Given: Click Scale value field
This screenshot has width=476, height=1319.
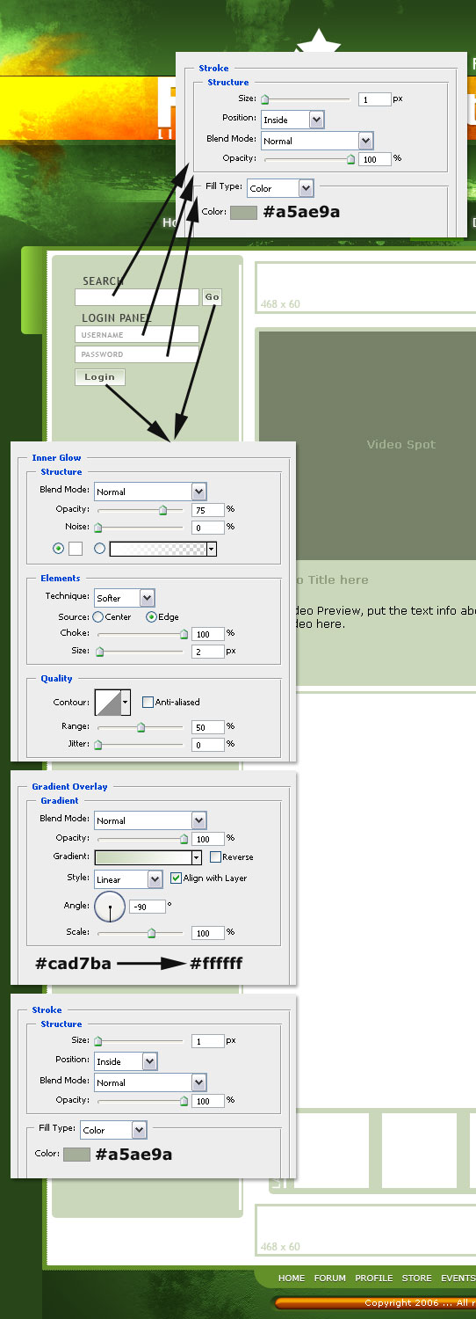Looking at the screenshot, I should (207, 933).
